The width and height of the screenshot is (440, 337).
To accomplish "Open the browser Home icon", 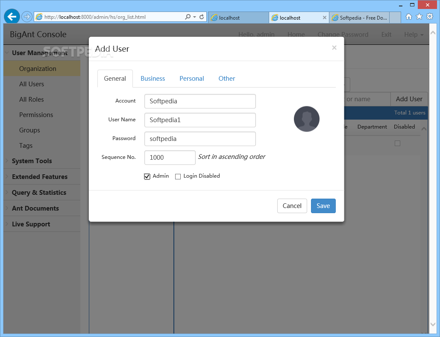I will 409,17.
